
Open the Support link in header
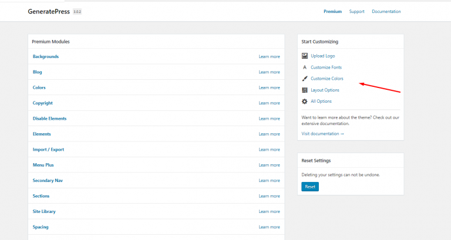coord(356,12)
